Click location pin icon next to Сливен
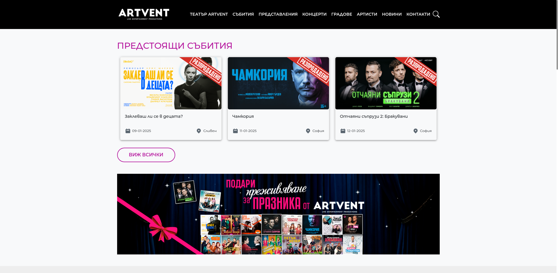Image resolution: width=558 pixels, height=273 pixels. click(x=199, y=131)
